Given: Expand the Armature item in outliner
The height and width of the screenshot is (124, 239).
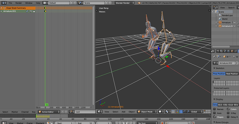Looking at the screenshot, I should click(x=216, y=22).
